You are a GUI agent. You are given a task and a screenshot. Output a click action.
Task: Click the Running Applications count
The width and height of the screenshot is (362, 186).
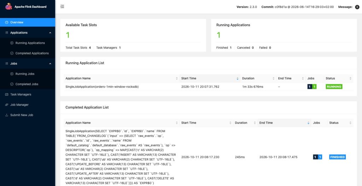point(218,35)
